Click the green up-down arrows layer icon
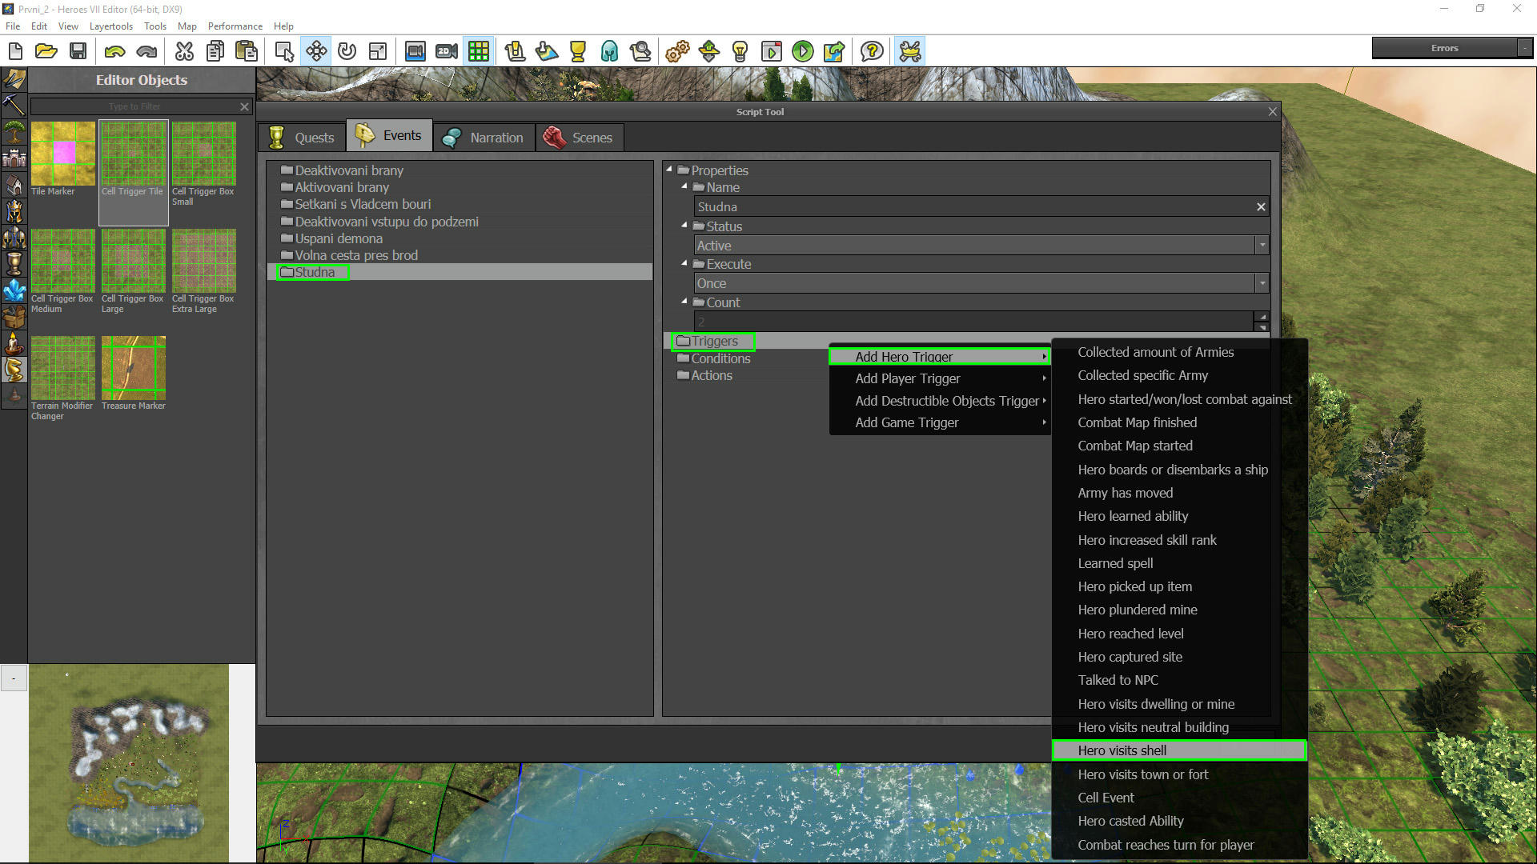Viewport: 1537px width, 864px height. (x=709, y=52)
